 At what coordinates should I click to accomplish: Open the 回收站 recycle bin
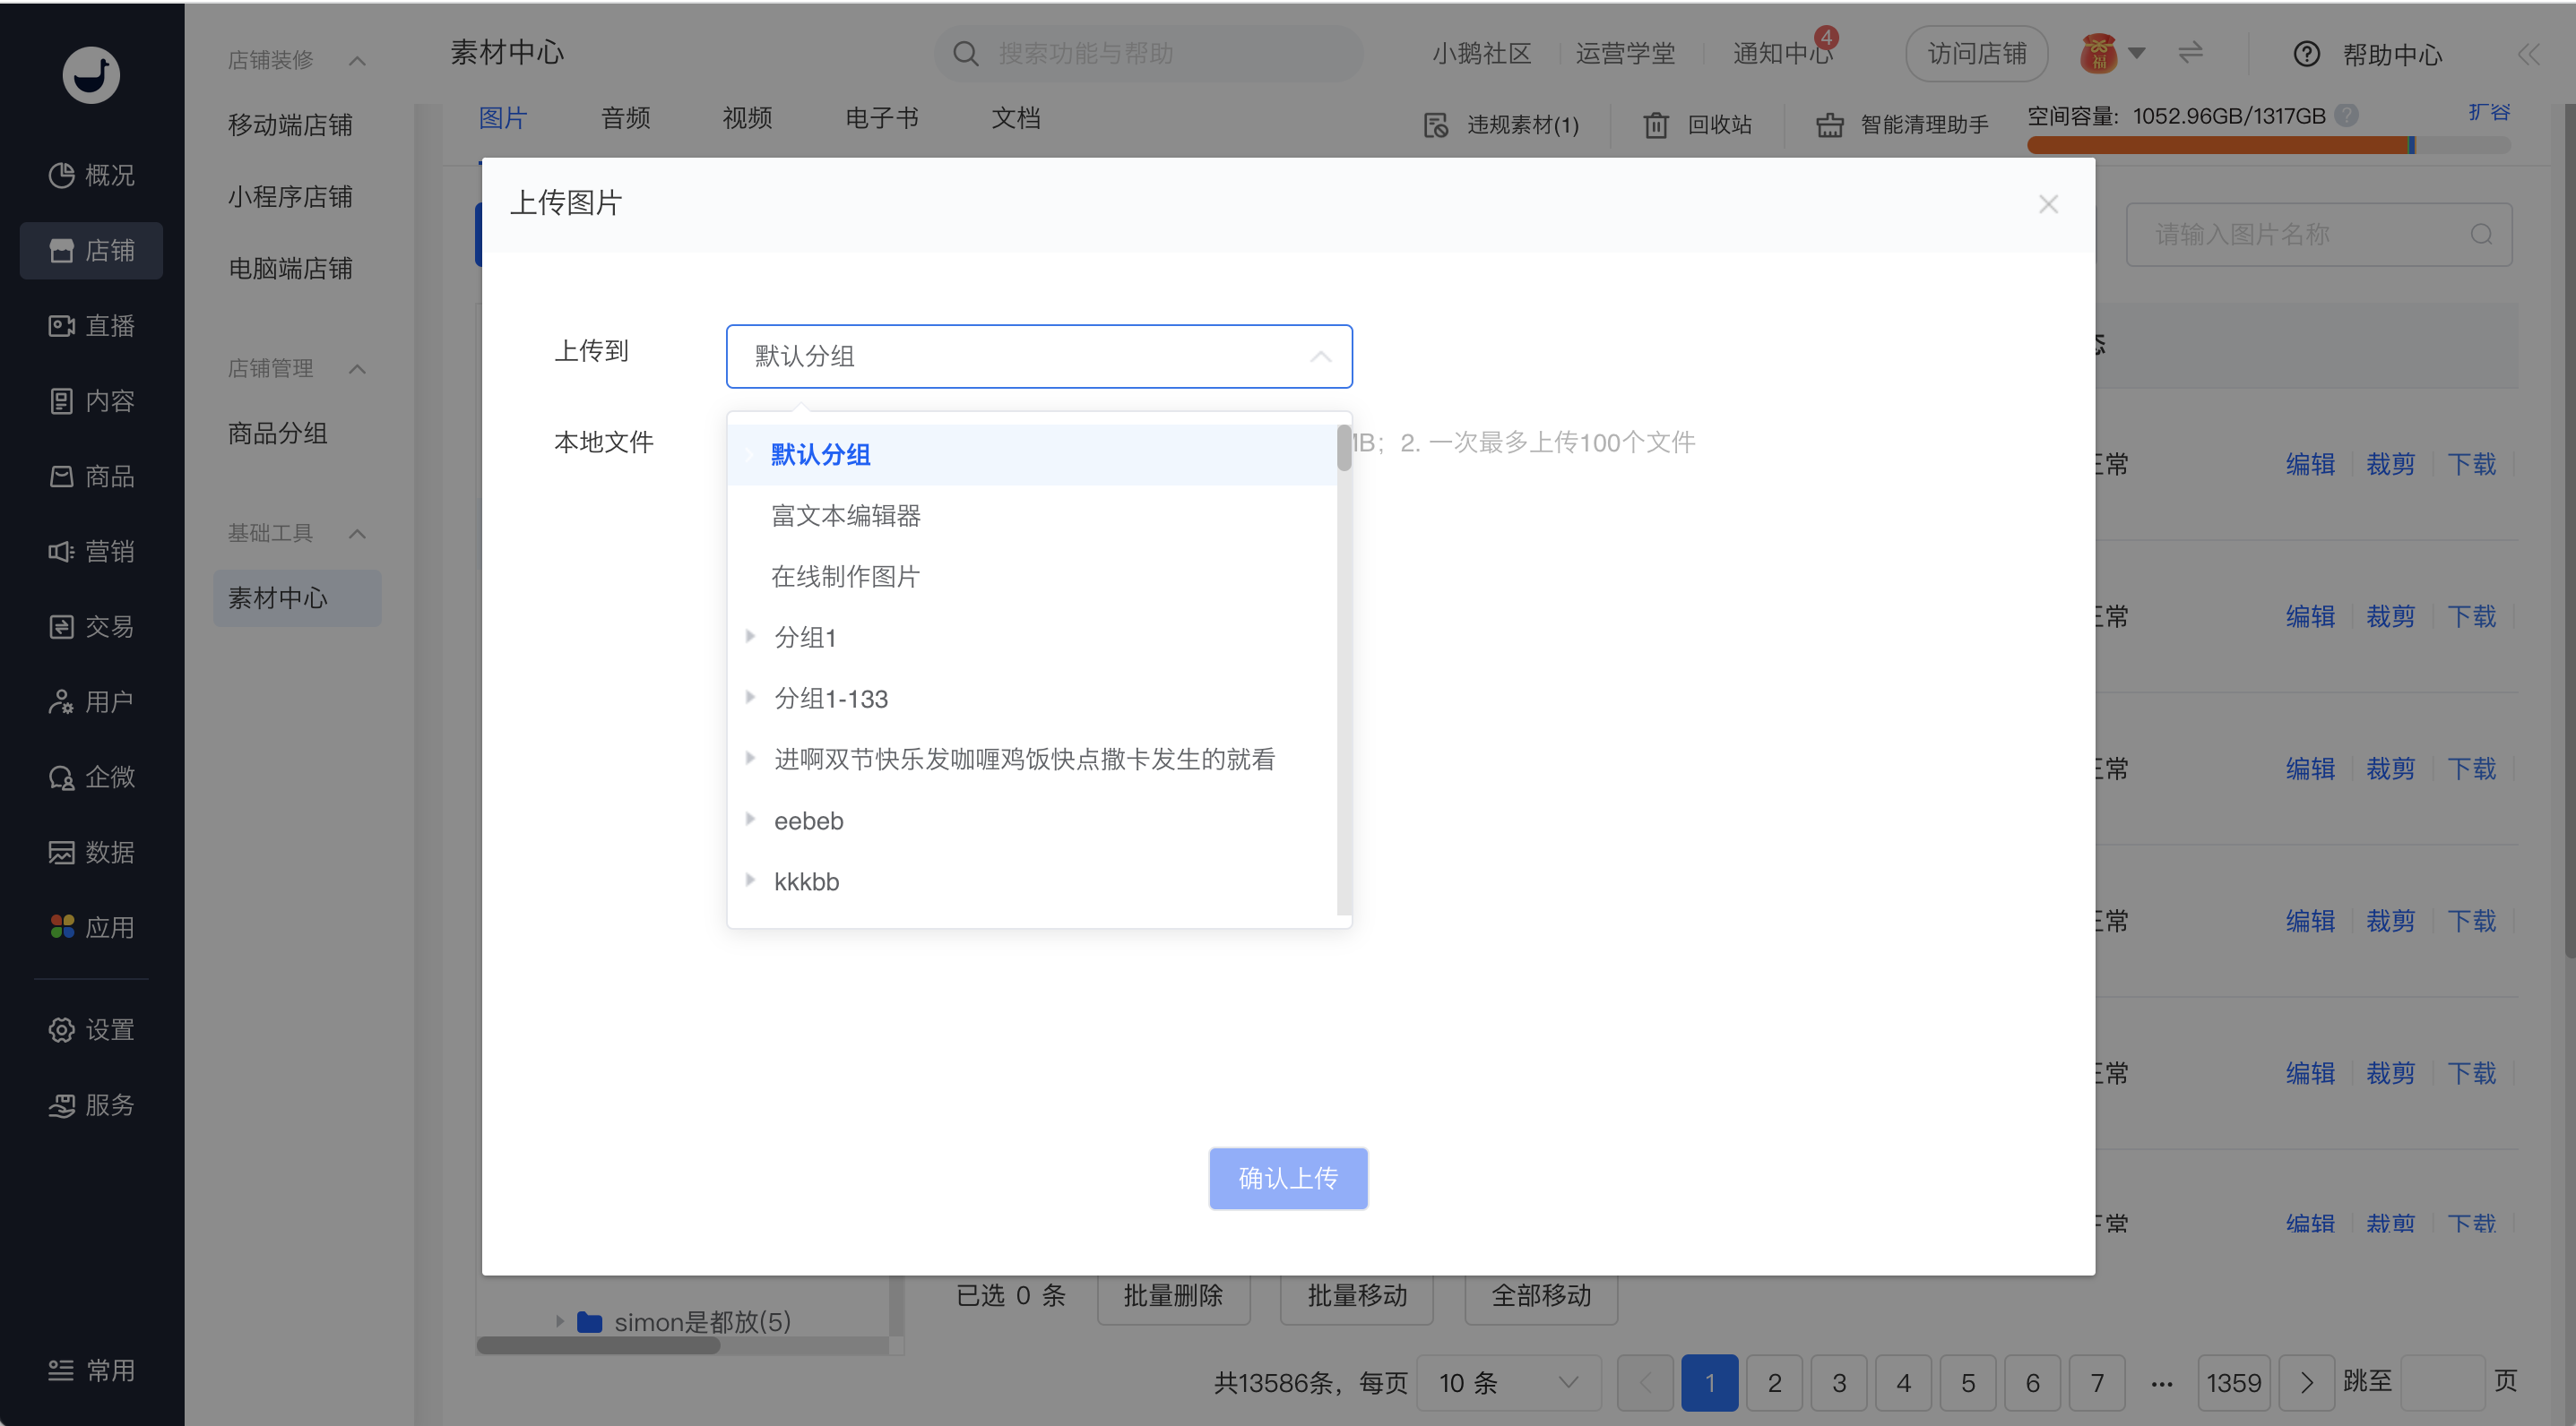[1697, 125]
